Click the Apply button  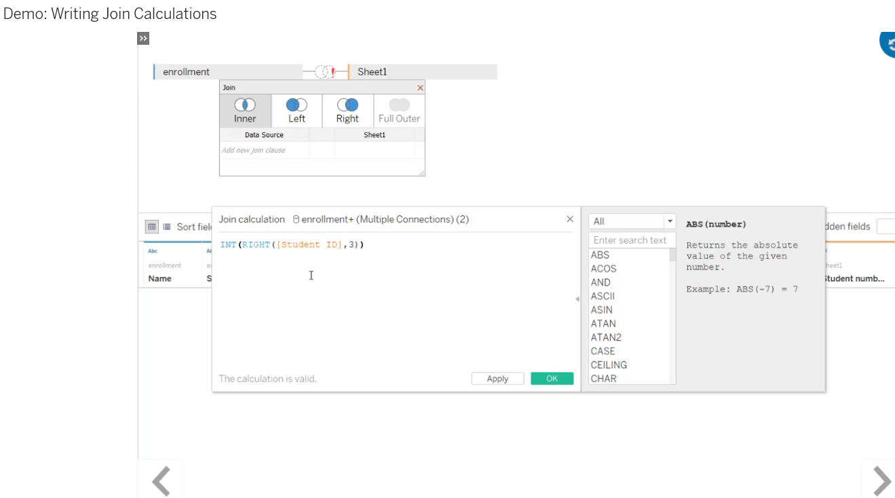click(497, 379)
